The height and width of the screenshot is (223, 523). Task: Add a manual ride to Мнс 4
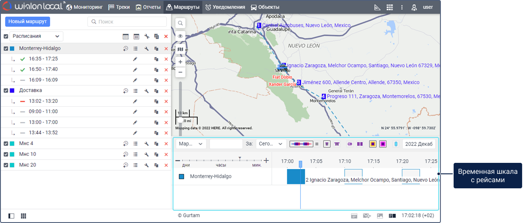[126, 144]
